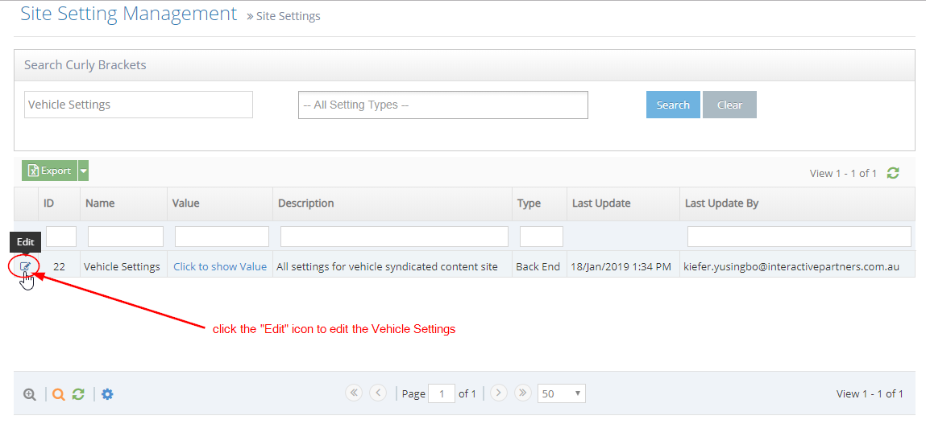Select the Back End type cell
Image resolution: width=926 pixels, height=424 pixels.
538,266
